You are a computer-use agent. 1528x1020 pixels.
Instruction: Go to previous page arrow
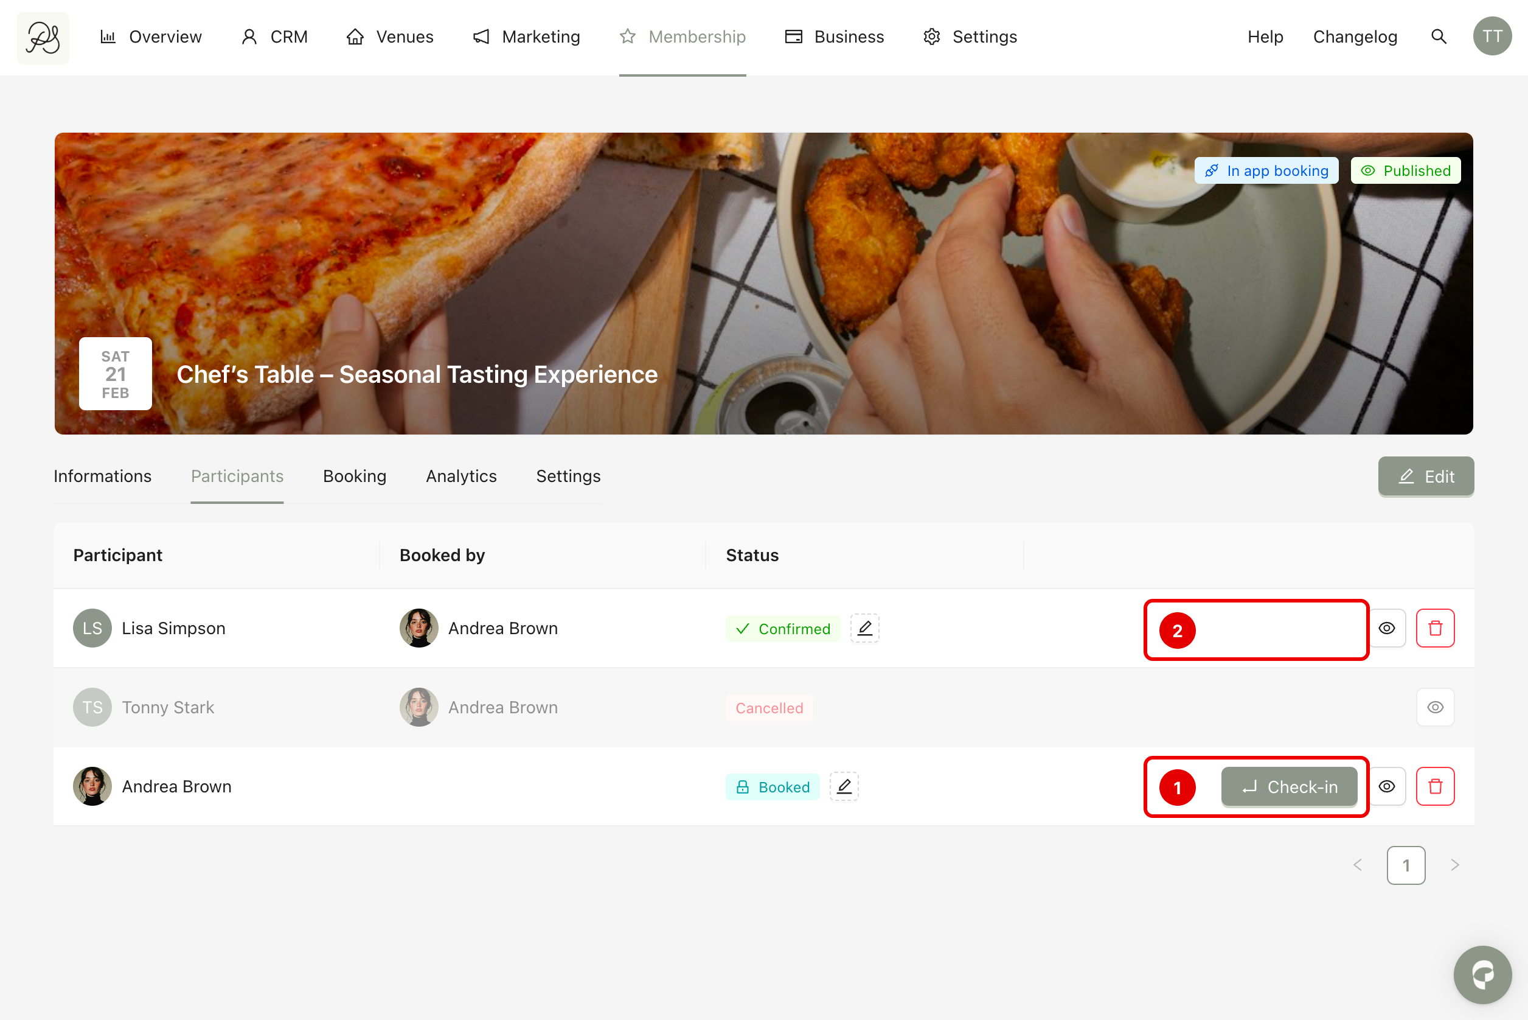tap(1357, 865)
